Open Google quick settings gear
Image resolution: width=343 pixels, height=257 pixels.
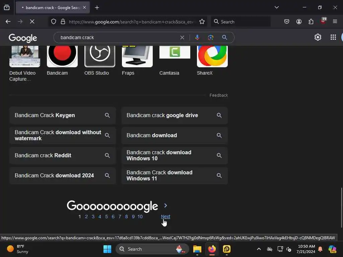(318, 37)
